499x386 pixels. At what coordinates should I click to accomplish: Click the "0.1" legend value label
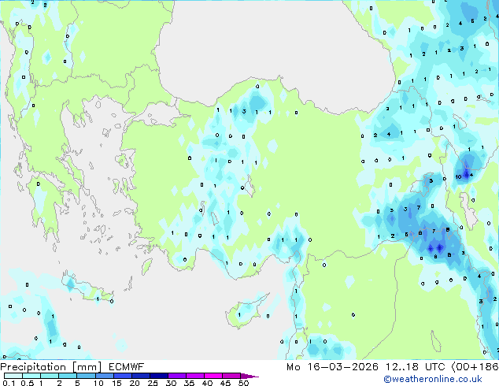(x=9, y=383)
